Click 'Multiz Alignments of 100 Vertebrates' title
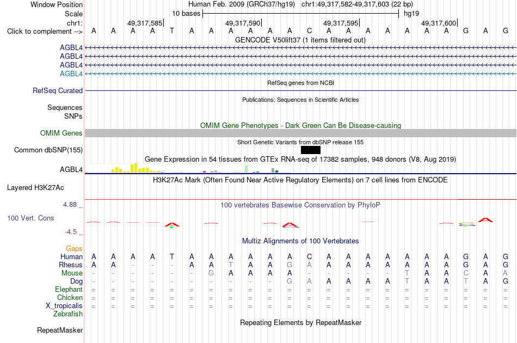Image resolution: width=517 pixels, height=343 pixels. coord(300,241)
